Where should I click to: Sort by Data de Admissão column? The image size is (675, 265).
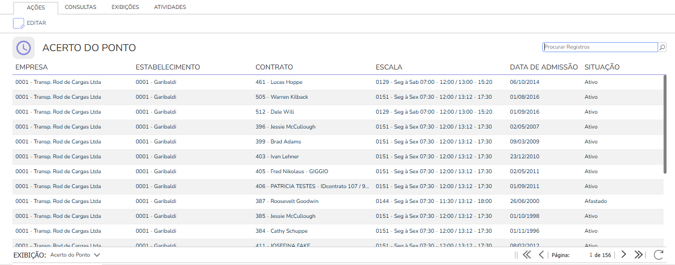[544, 67]
